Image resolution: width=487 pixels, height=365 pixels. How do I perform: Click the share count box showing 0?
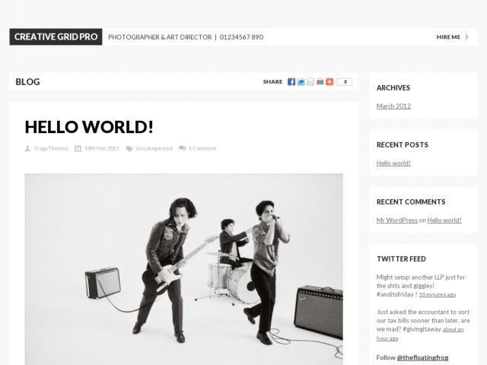coord(344,81)
